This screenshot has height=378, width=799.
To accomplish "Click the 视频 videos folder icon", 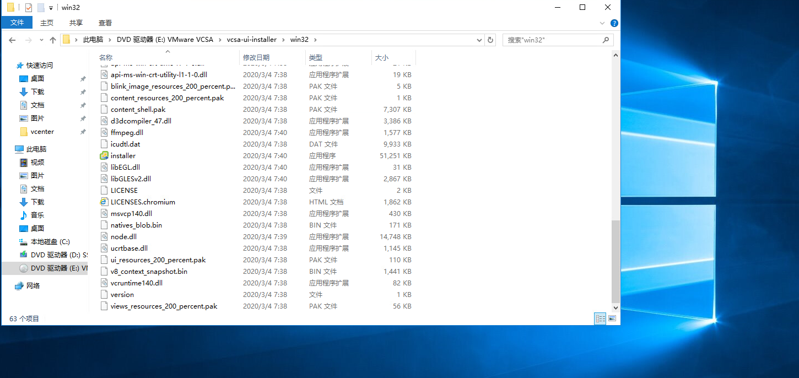I will coord(24,162).
